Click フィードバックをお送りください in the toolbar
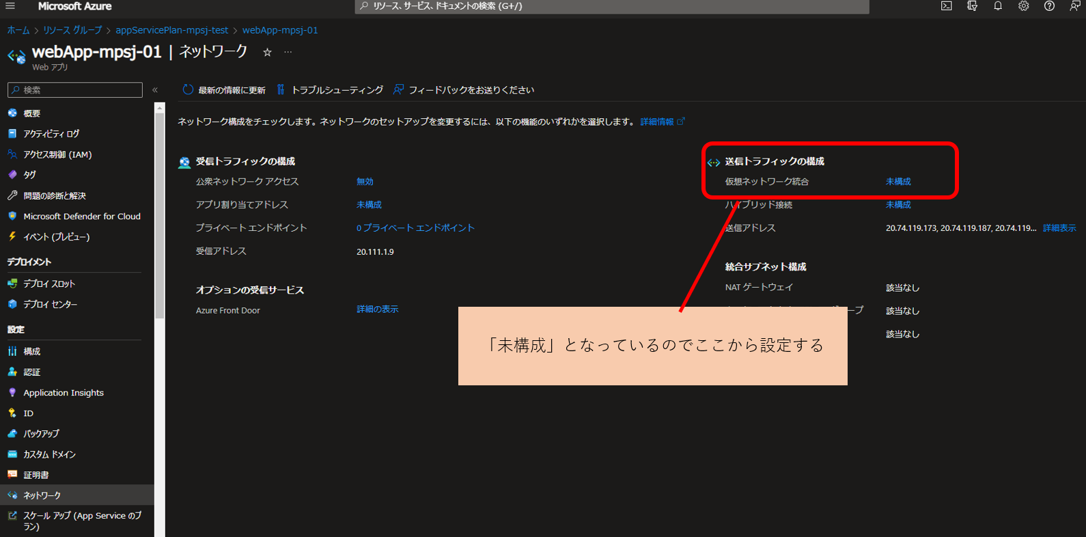1086x537 pixels. tap(464, 90)
